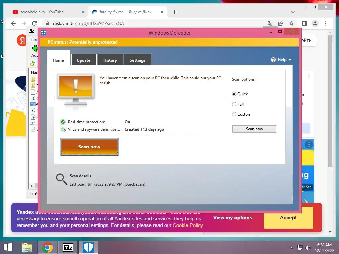Accept Yandex cookies
This screenshot has height=254, width=339.
tap(288, 218)
